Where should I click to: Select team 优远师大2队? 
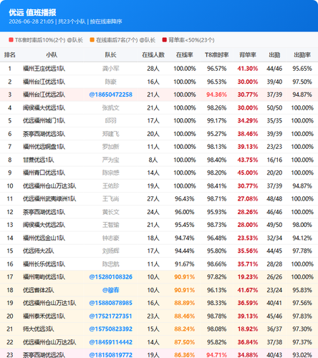coord(39,251)
